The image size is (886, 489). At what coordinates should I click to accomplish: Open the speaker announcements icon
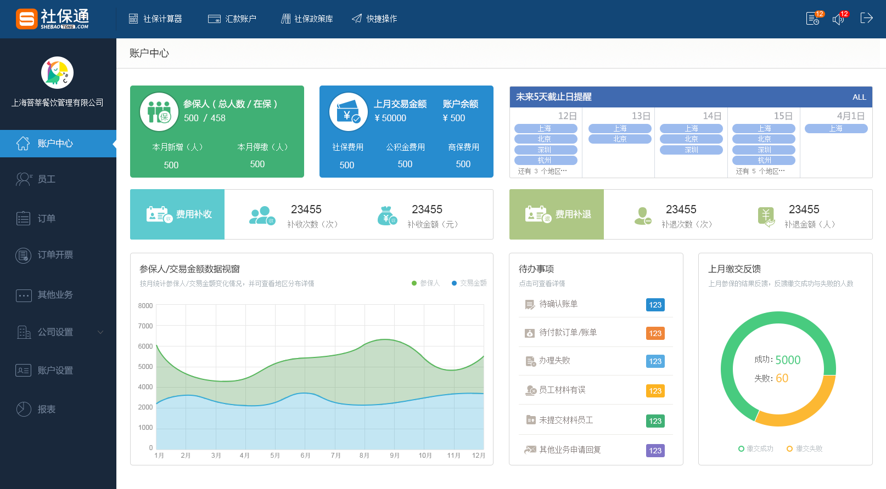838,19
